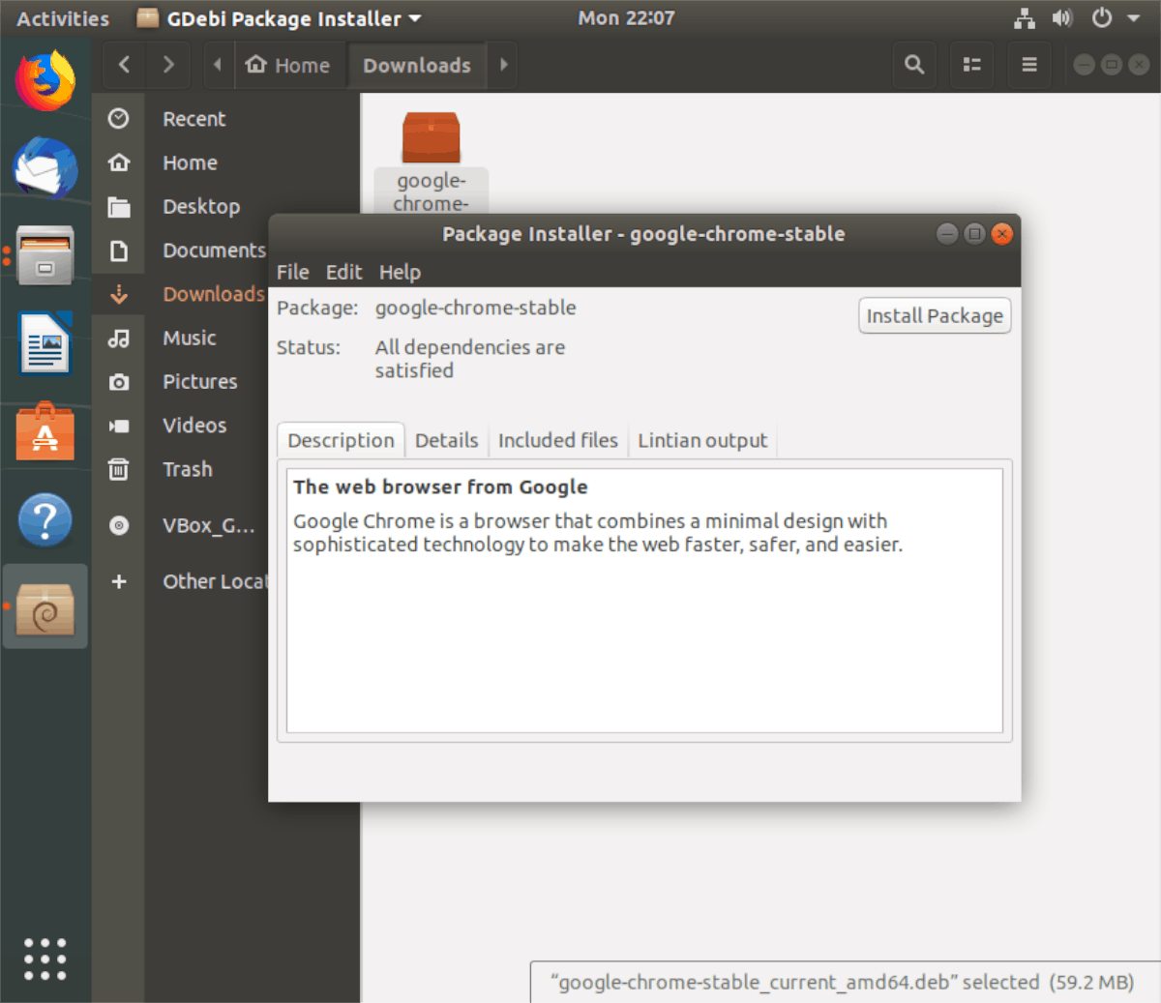1161x1003 pixels.
Task: Open the Help question mark icon
Action: (x=45, y=520)
